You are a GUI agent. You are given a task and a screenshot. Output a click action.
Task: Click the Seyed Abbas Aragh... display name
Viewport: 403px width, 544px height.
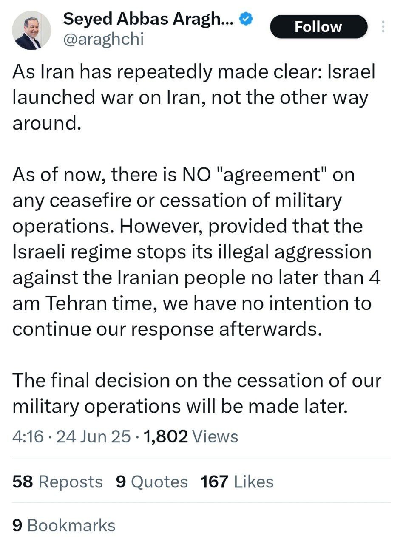point(148,18)
